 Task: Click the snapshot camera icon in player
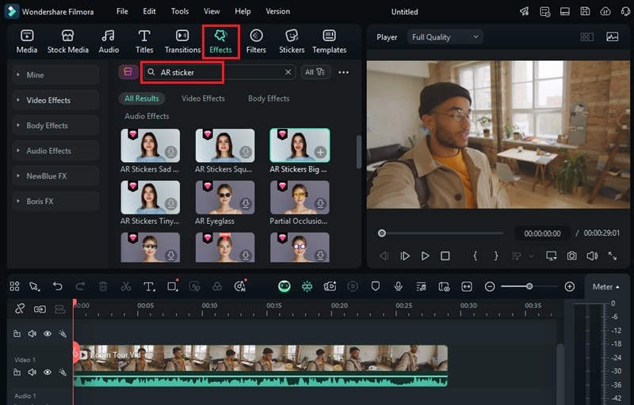(x=571, y=255)
